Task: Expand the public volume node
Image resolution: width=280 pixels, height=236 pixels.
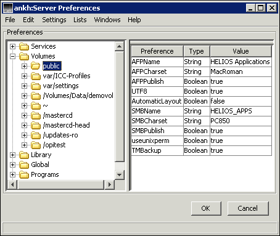Action: pos(24,66)
